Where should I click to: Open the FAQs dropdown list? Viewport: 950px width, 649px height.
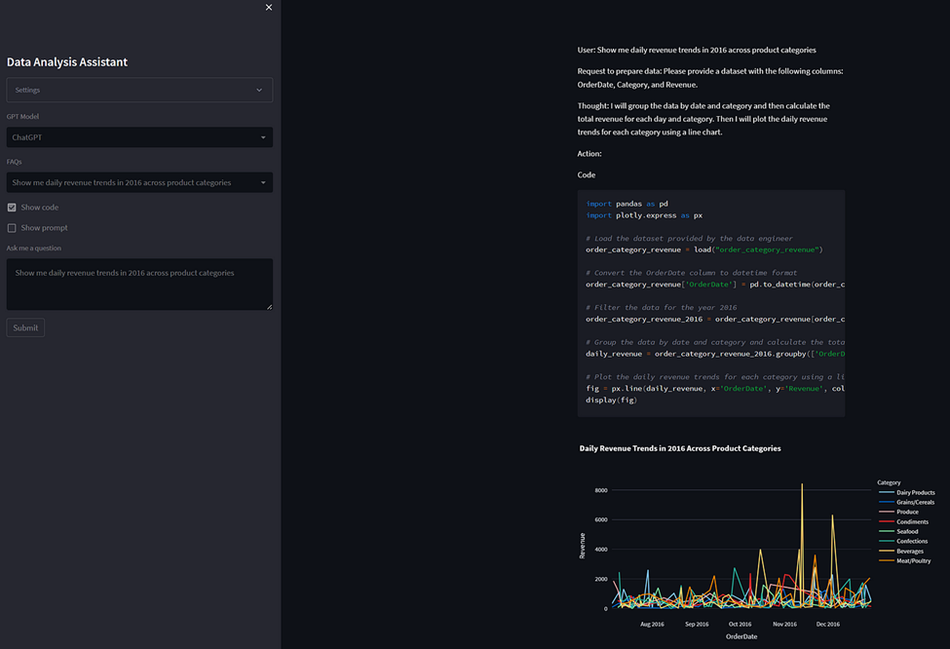[x=139, y=182]
